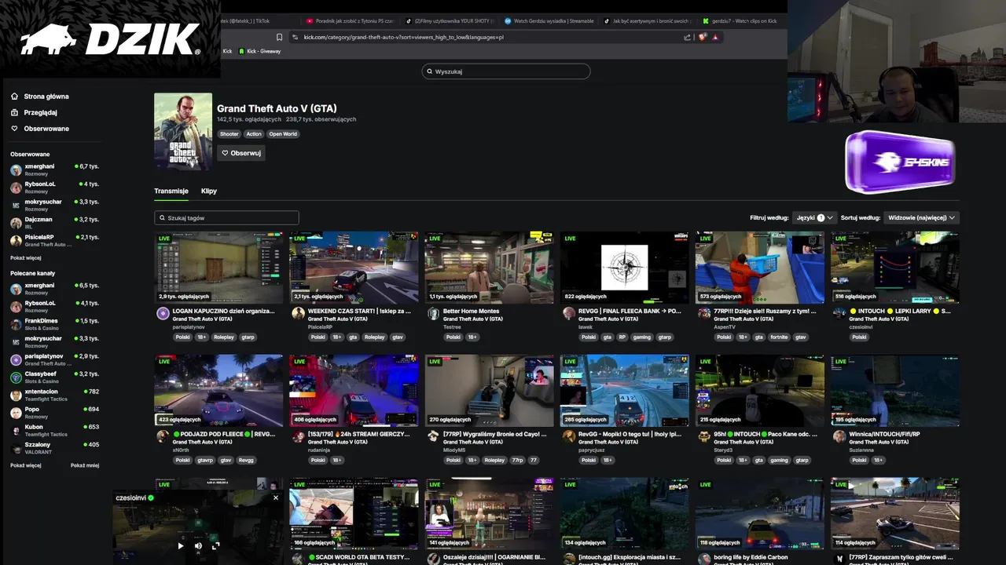Open Obserwowane heart icon in sidebar
The width and height of the screenshot is (1006, 565).
(x=14, y=128)
